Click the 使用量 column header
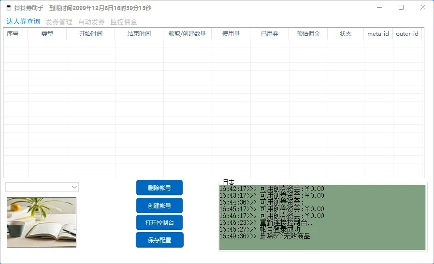Screen dimensions: 434x264 231,34
